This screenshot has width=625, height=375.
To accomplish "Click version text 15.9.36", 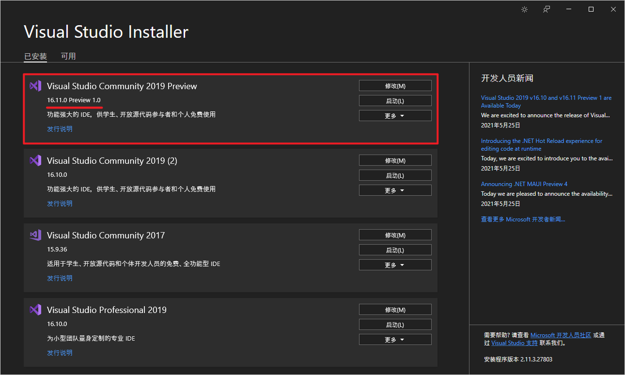I will coord(57,250).
